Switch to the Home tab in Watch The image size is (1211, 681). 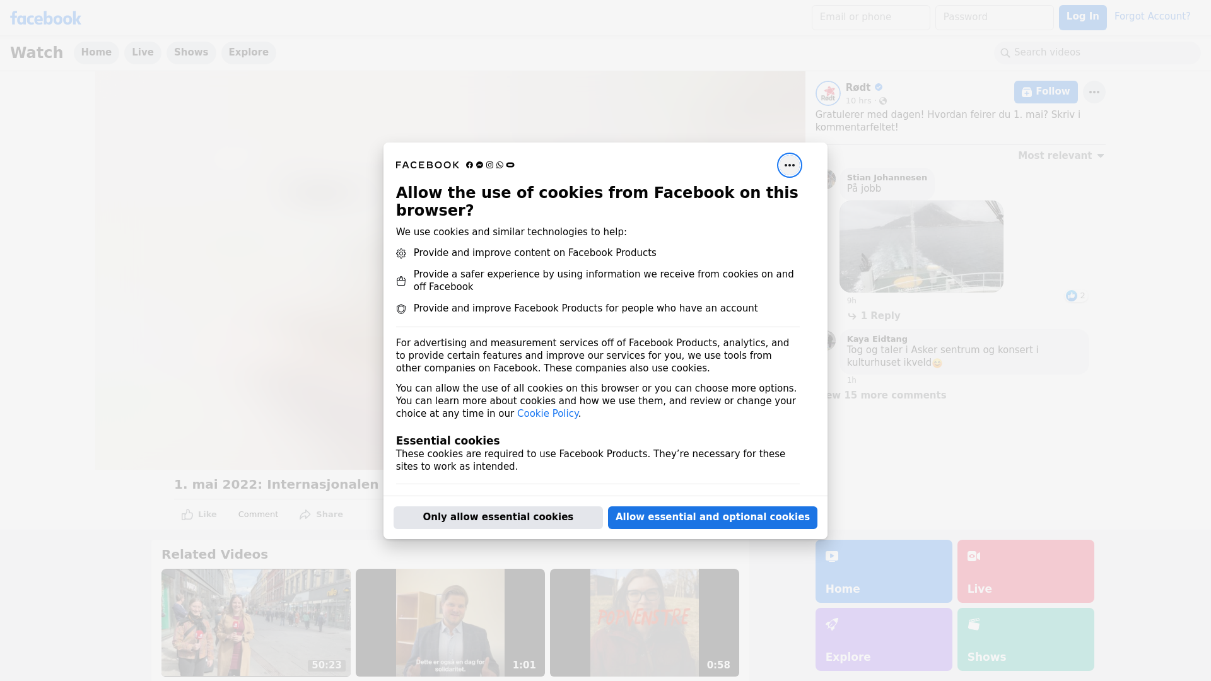click(x=96, y=52)
